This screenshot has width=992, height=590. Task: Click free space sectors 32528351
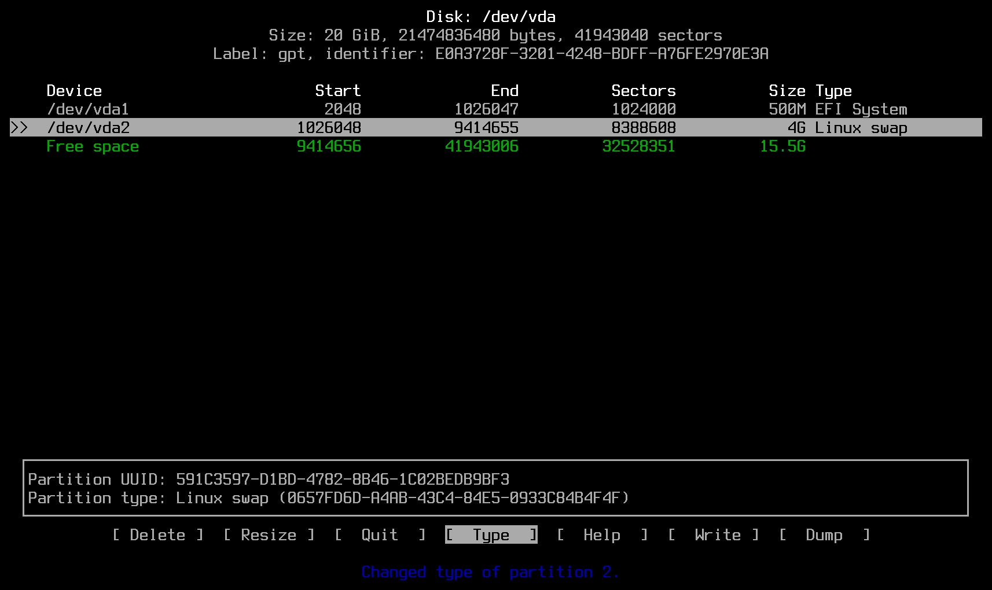click(639, 146)
